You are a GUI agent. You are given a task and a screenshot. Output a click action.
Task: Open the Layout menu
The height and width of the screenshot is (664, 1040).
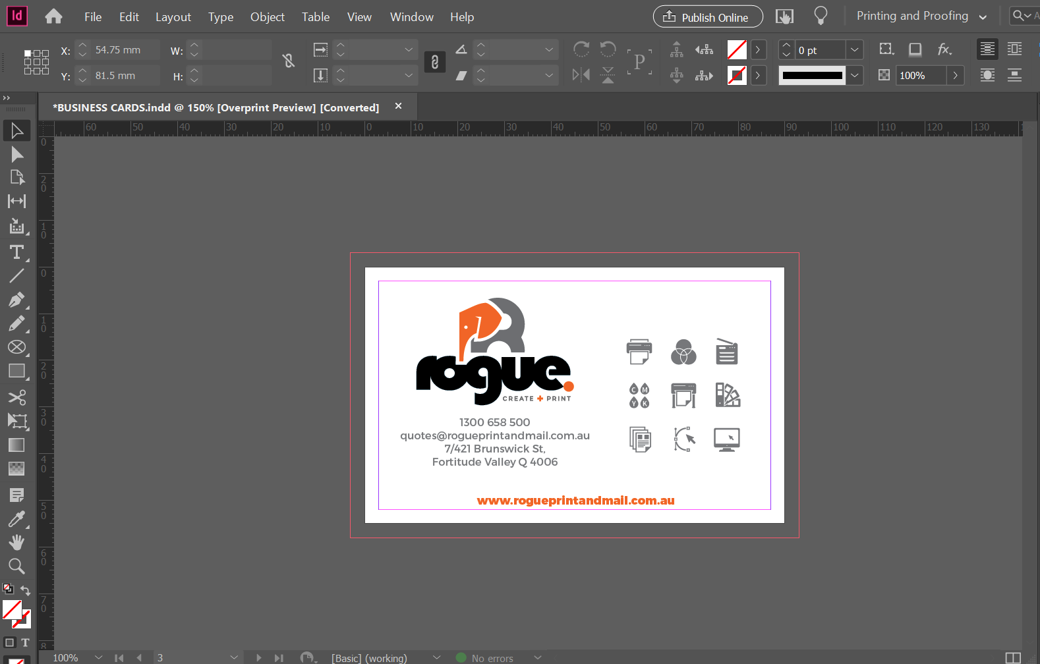(173, 16)
